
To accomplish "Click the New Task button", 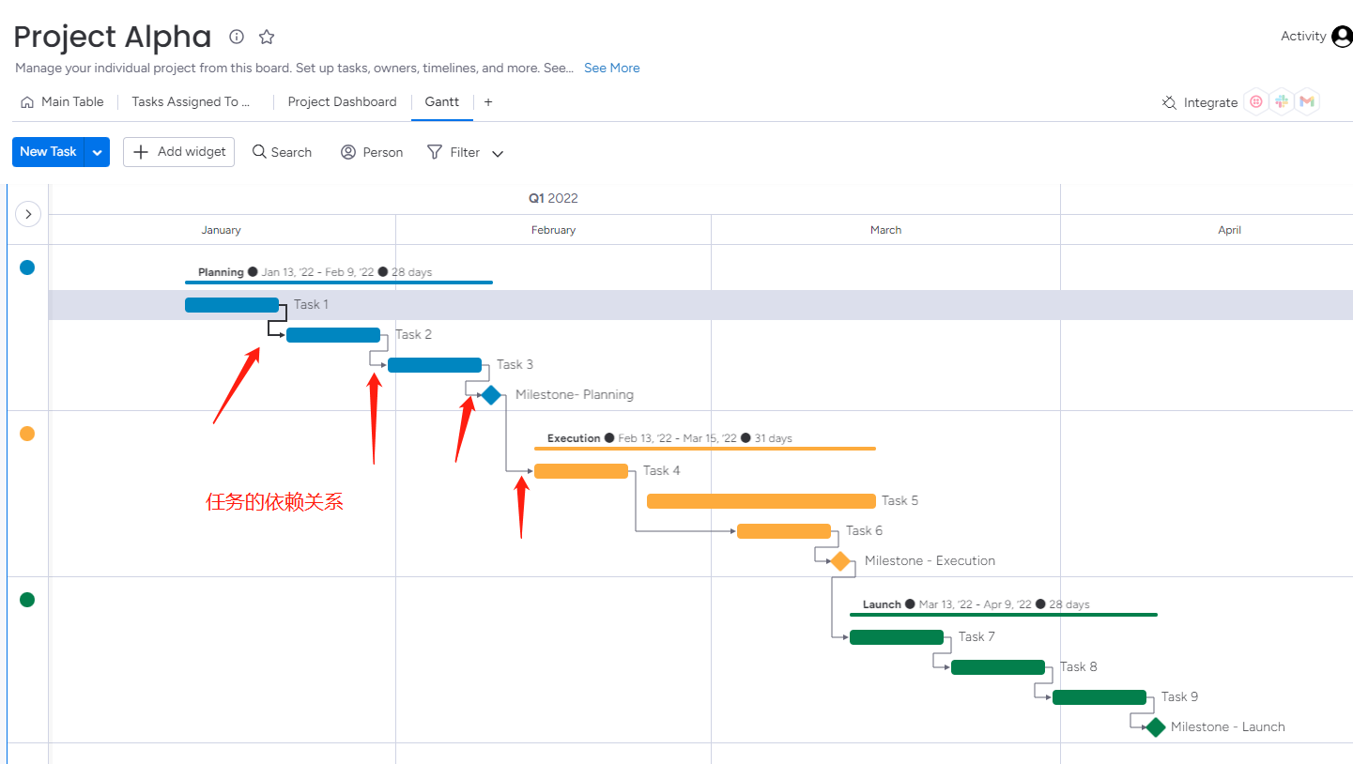I will point(48,152).
